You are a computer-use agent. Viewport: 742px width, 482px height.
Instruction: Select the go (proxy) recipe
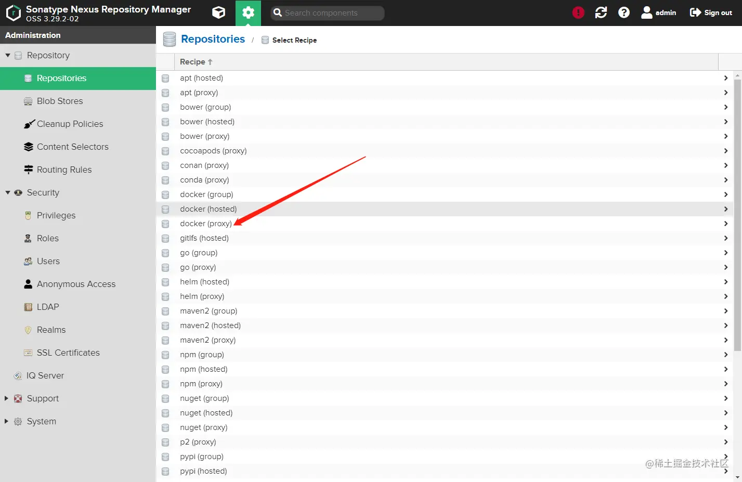point(445,267)
